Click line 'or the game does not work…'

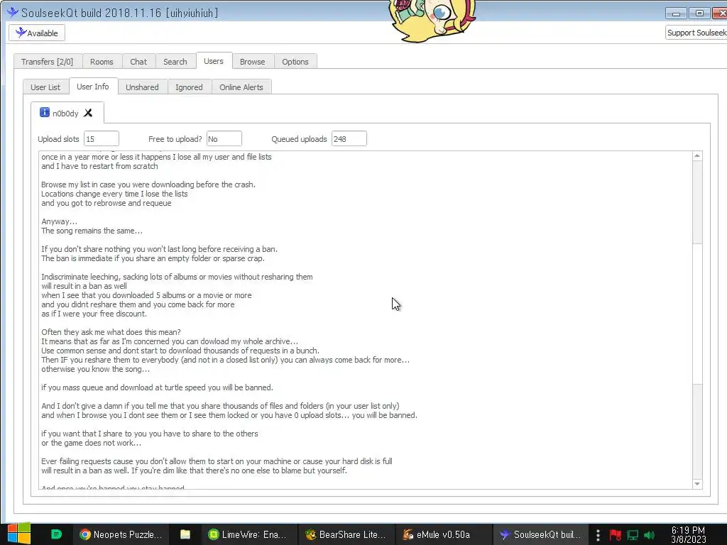coord(92,443)
